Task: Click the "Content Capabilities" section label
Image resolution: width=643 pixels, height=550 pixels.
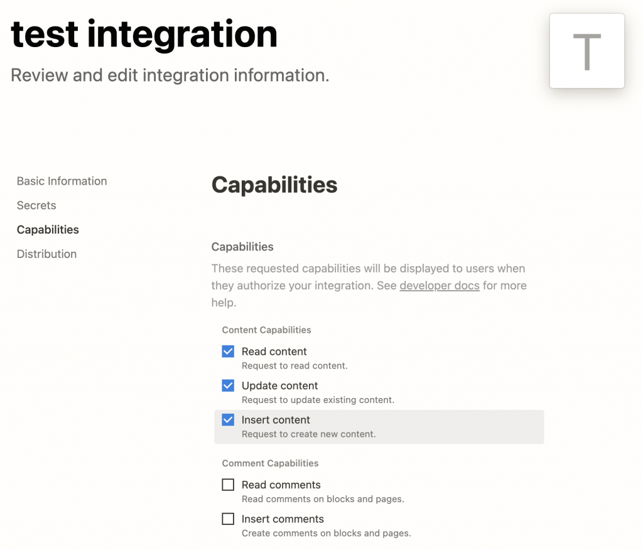Action: 266,330
